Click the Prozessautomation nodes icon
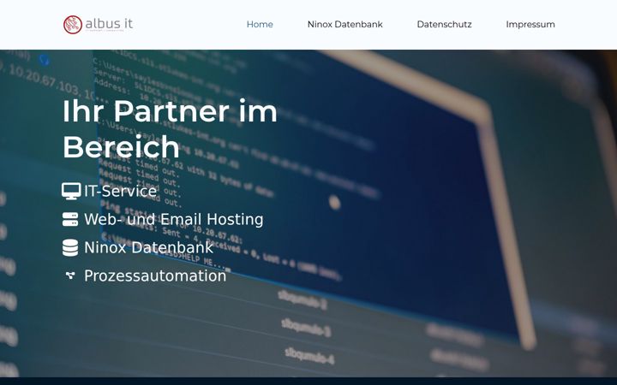Screen dimensions: 617x385 tap(70, 275)
